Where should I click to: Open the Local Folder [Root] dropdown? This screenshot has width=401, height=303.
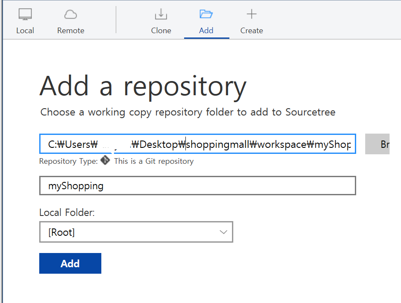pos(136,232)
